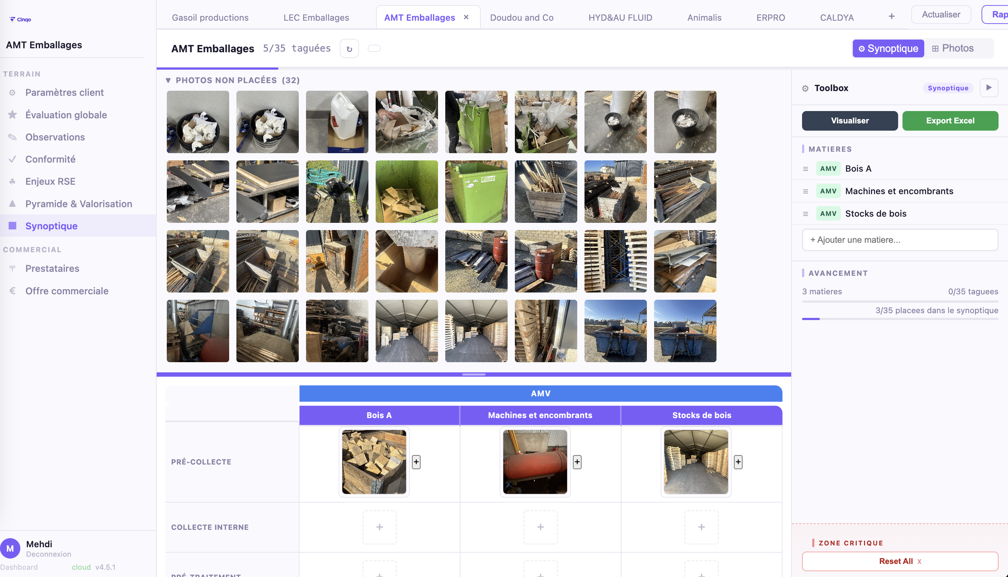Collapse the Photos non placées section
Screen dimensions: 1008x577
tap(168, 81)
